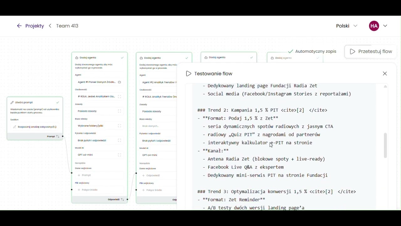Click the pencil icon in Utwórz prompt card

click(12, 103)
